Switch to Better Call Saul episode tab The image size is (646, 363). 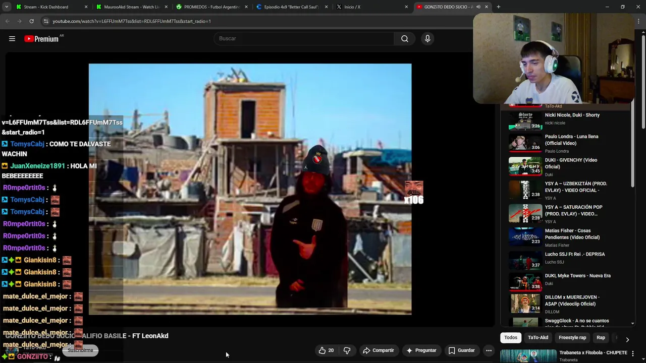coord(291,7)
